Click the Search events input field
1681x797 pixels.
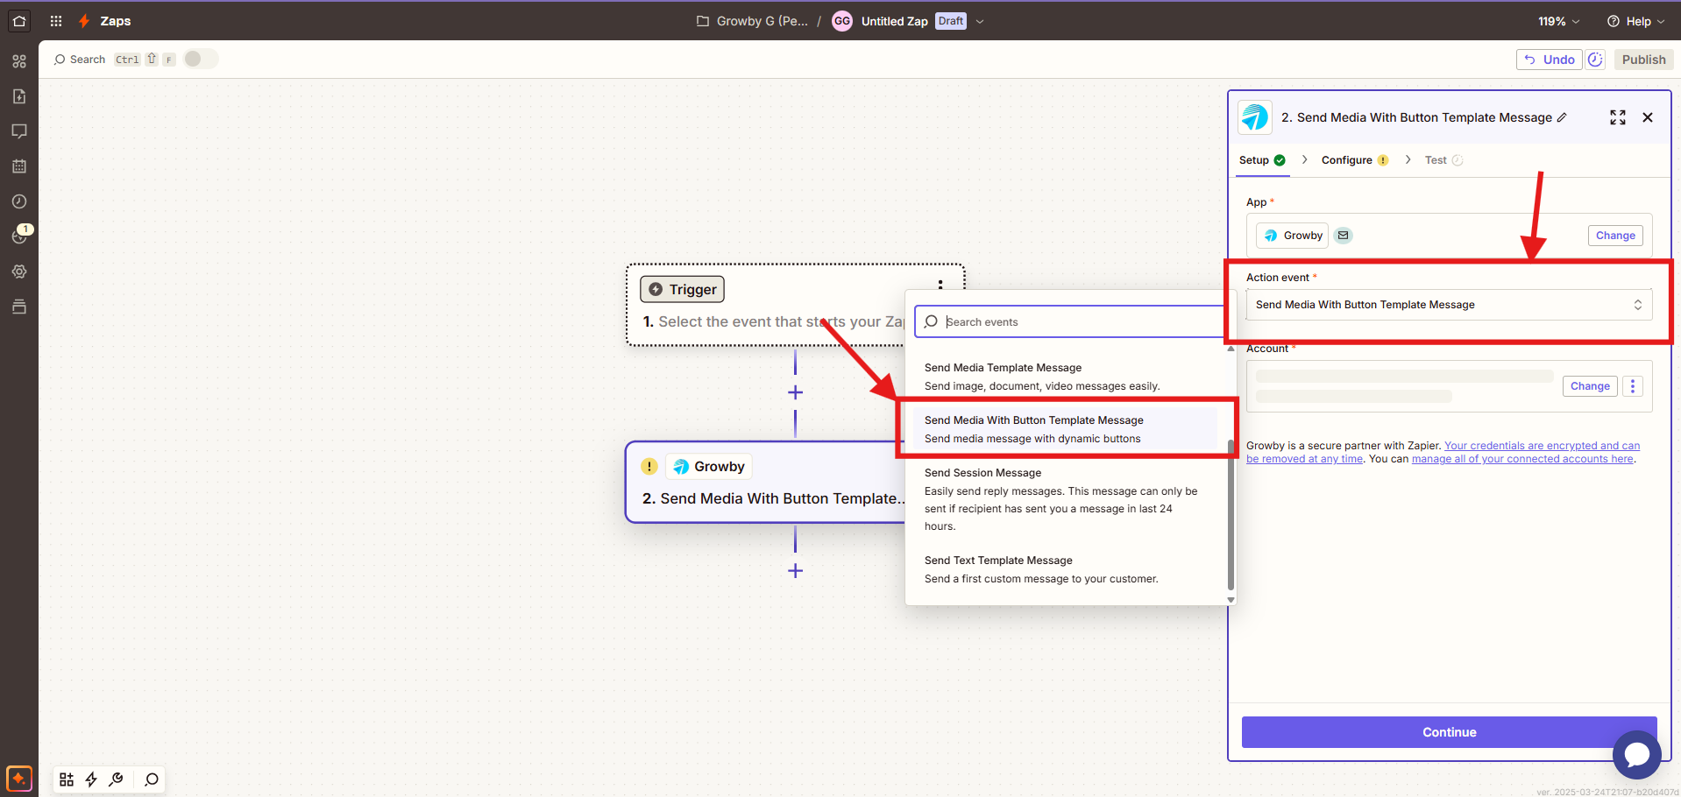click(1069, 321)
